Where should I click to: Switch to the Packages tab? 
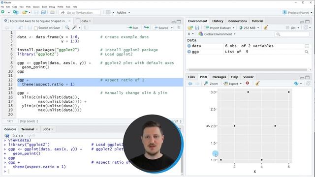coord(219,77)
